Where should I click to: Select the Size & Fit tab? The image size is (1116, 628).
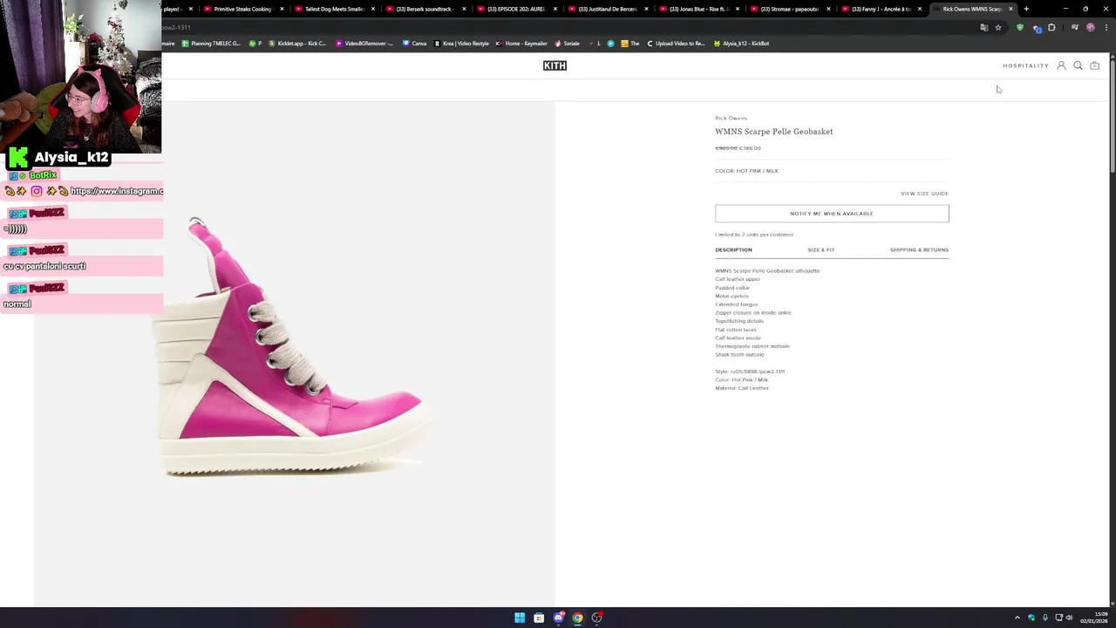pos(820,250)
